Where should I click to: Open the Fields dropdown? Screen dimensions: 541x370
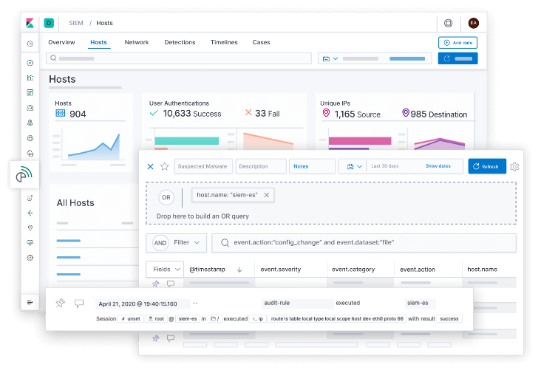pos(164,270)
